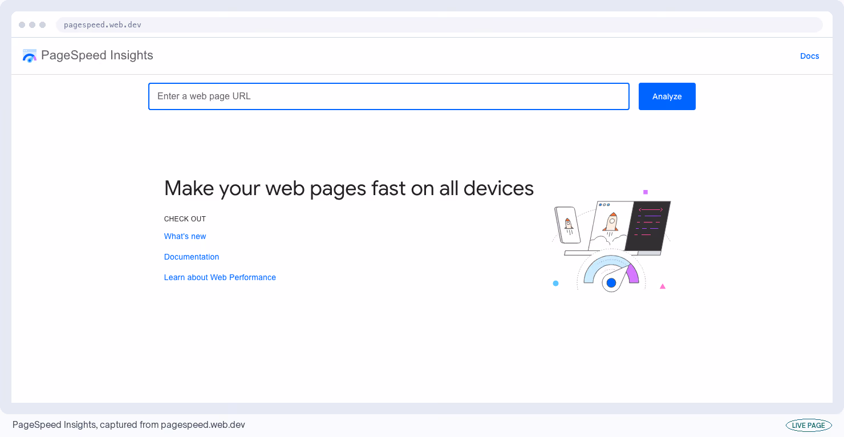Open Learn about Web Performance link
The image size is (844, 437).
[x=220, y=277]
